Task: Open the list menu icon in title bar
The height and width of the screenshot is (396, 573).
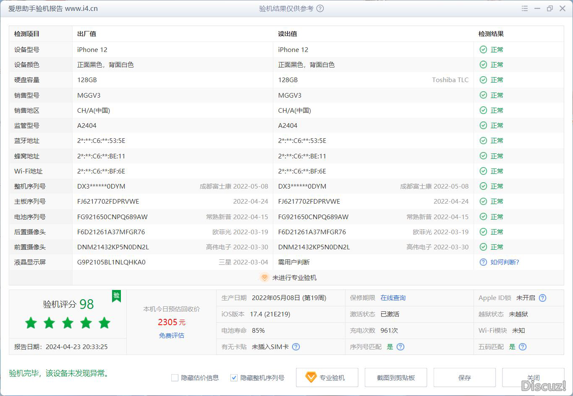Action: (525, 8)
